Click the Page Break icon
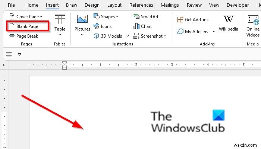261x149 pixels. [12, 36]
